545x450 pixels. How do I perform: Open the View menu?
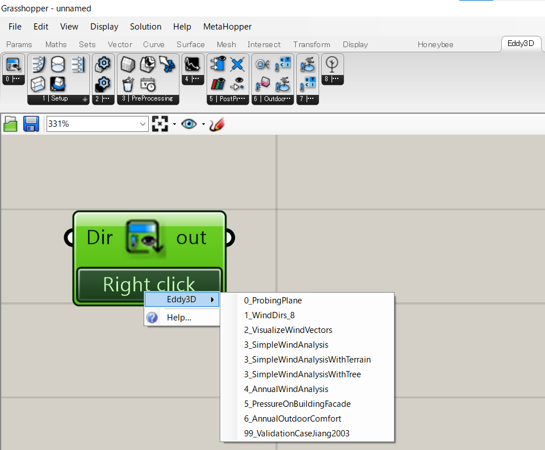[x=69, y=27]
